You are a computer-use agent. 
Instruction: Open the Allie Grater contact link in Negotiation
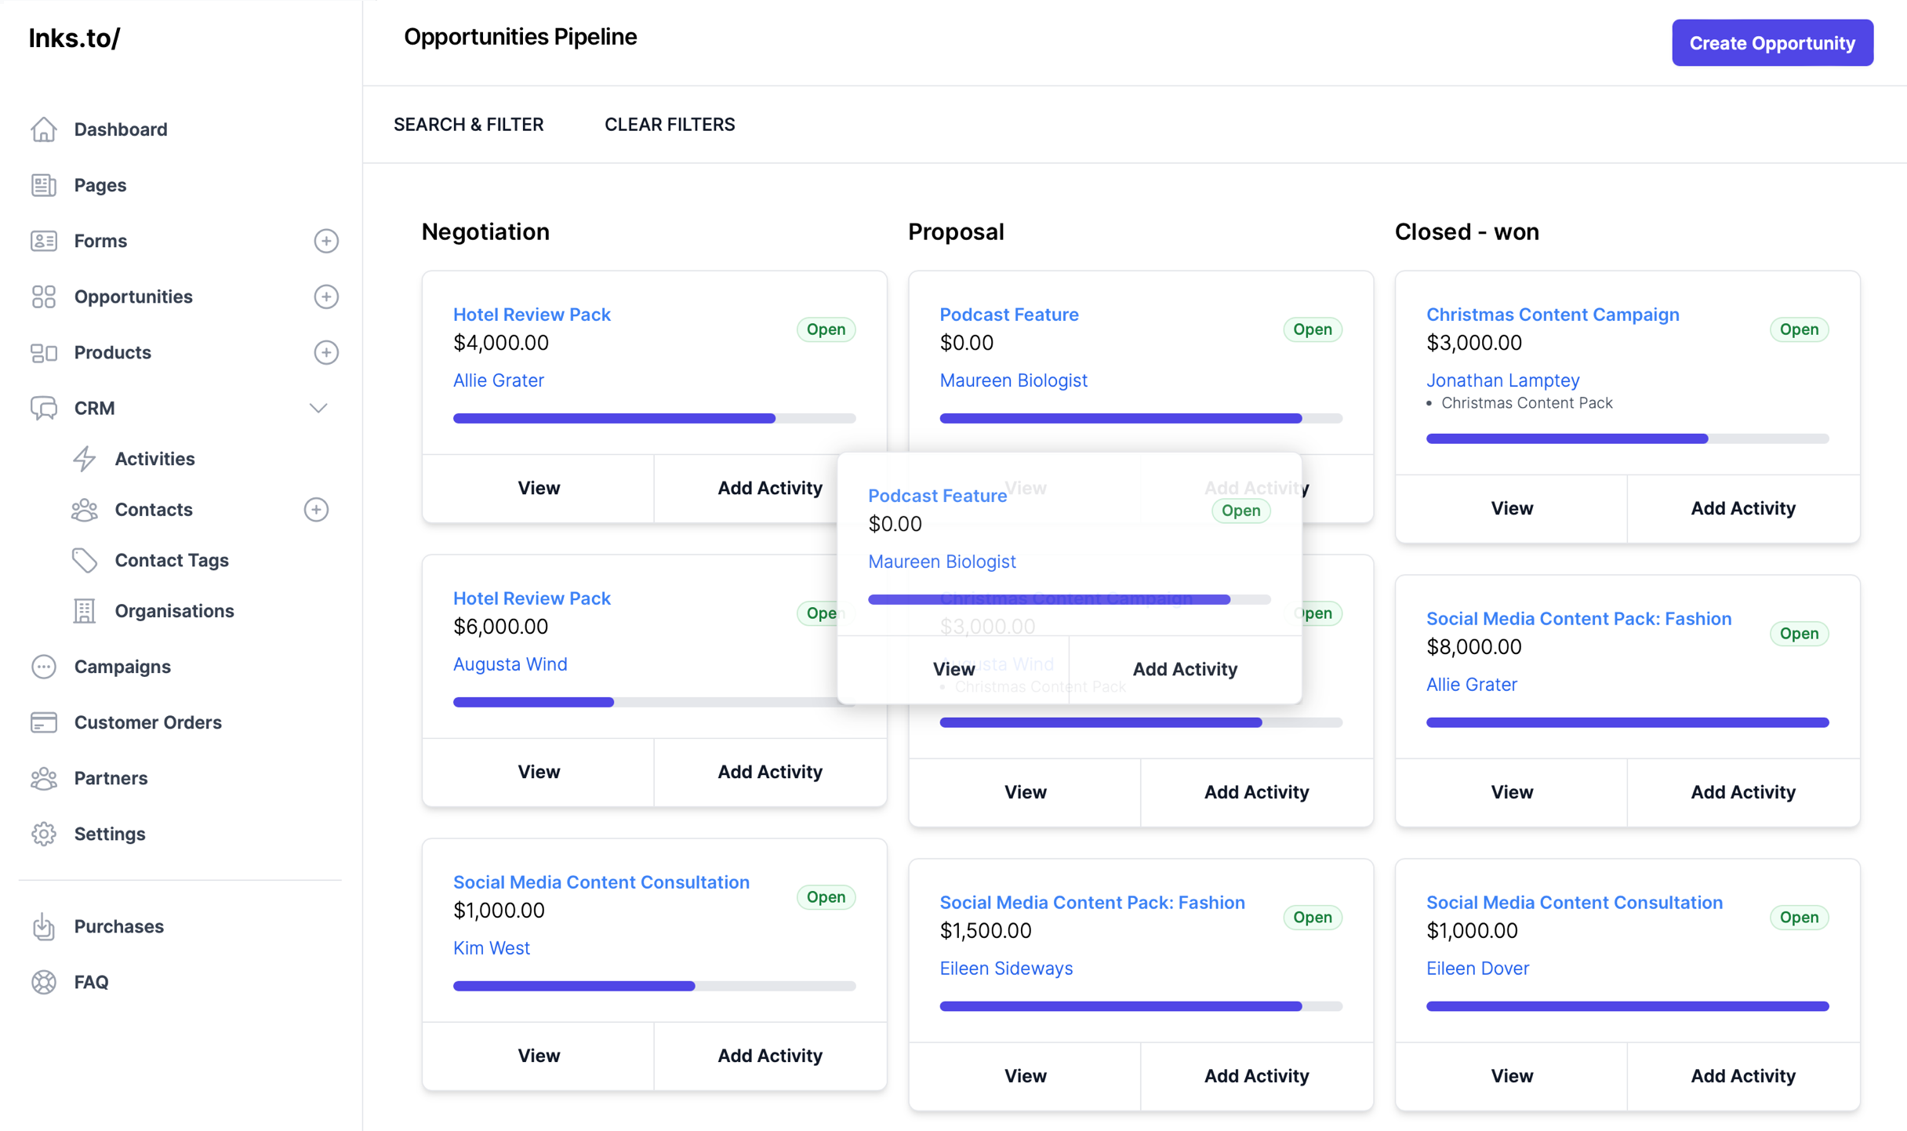coord(498,380)
